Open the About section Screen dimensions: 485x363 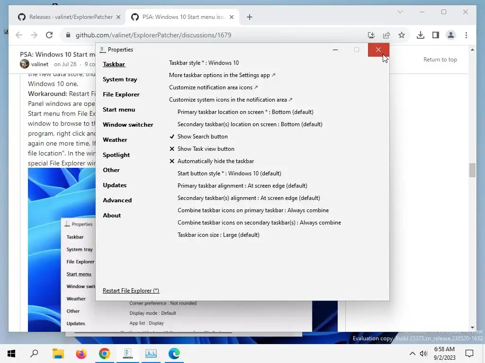coord(112,216)
